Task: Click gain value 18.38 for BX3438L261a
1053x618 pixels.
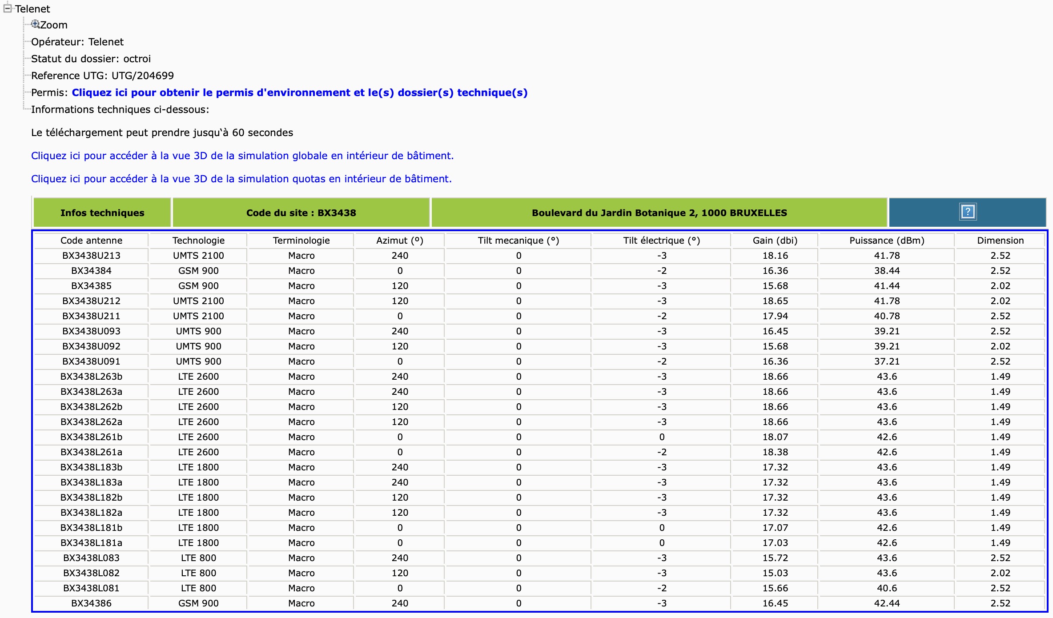Action: click(x=775, y=452)
